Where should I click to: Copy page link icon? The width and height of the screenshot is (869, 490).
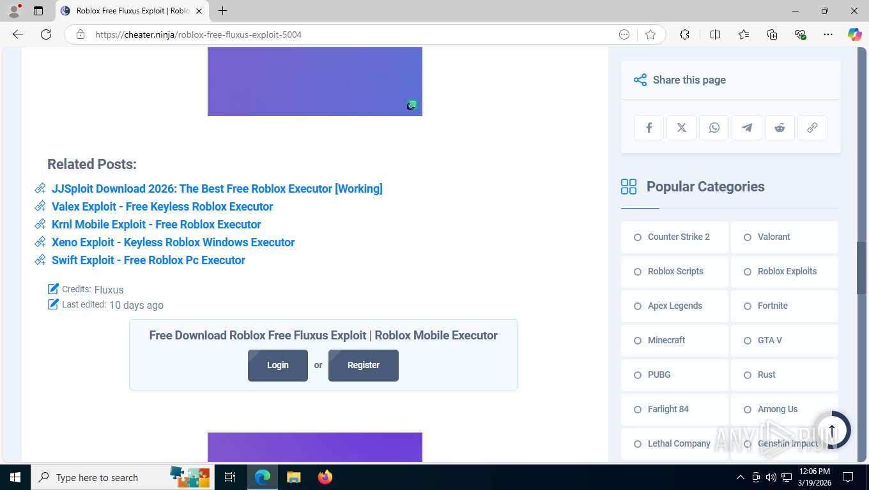[812, 128]
